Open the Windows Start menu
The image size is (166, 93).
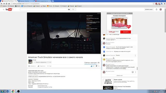[x=2, y=91]
